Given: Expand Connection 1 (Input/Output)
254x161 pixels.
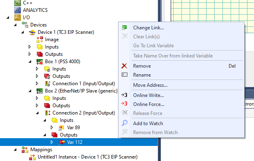Looking at the screenshot, I should click(37, 83).
